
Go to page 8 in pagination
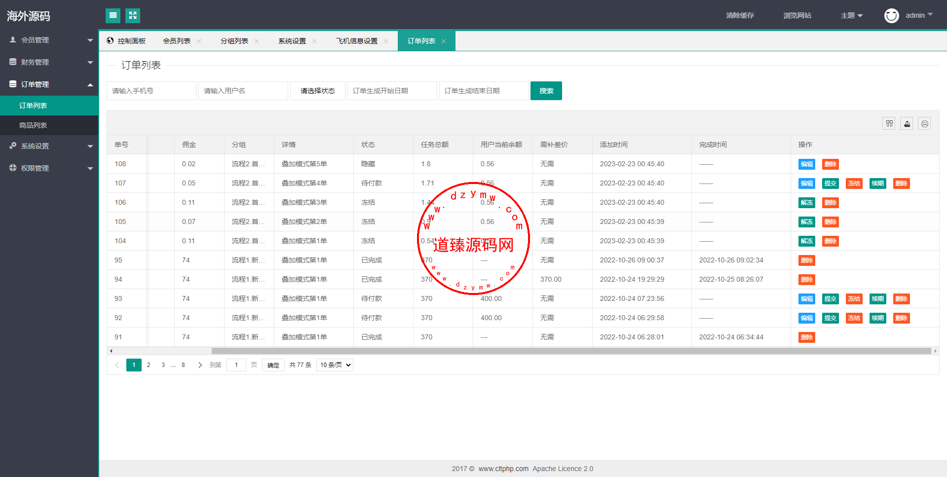click(183, 365)
